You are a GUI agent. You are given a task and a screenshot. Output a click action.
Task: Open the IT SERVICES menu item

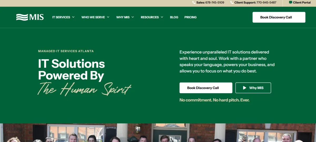click(61, 17)
